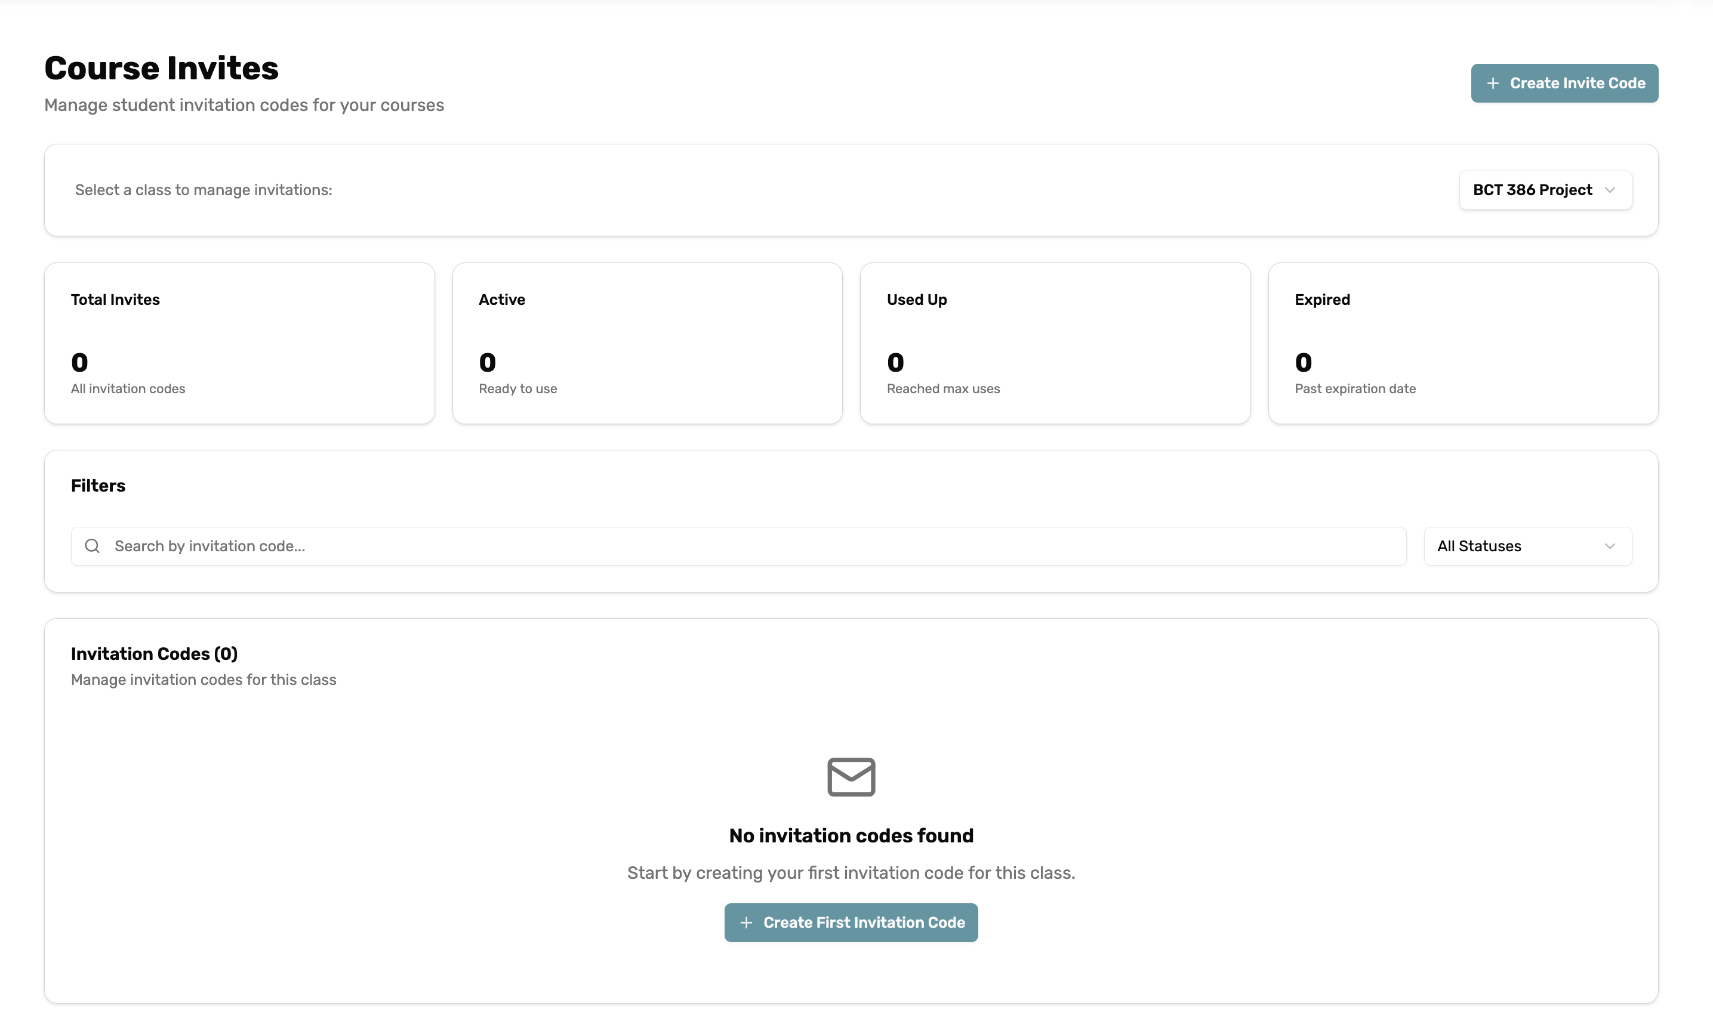Screen dimensions: 1713x1019
Task: Expand the BCT 386 Project class picker
Action: pyautogui.click(x=1544, y=190)
